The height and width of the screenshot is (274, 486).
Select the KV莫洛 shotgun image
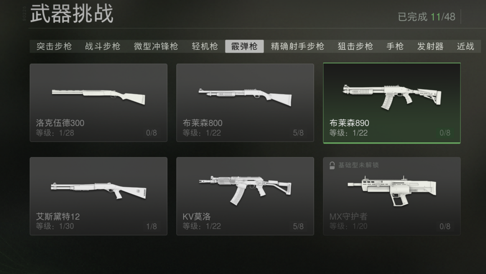(245, 190)
